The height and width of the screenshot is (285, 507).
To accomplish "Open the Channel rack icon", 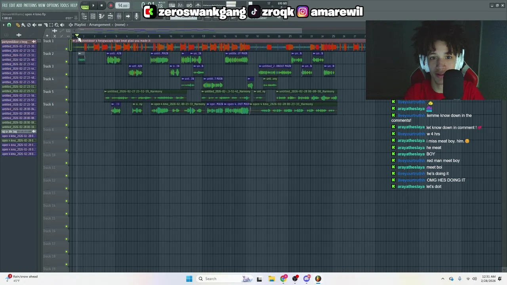I will click(x=93, y=16).
